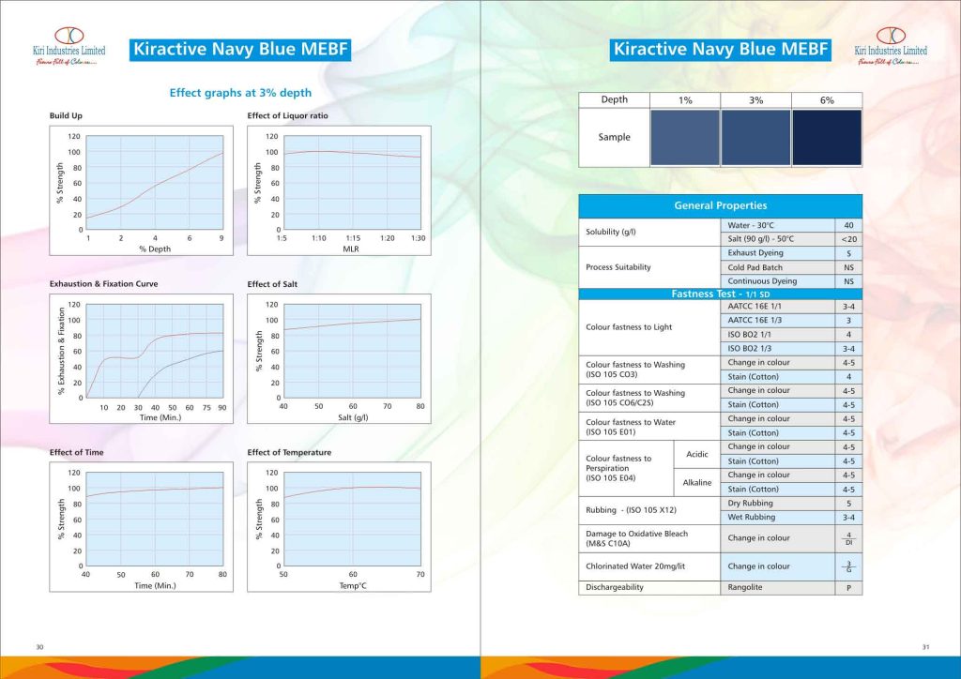Select the 'Process Suitability' row label
Screen dimensions: 961x679
coord(649,267)
